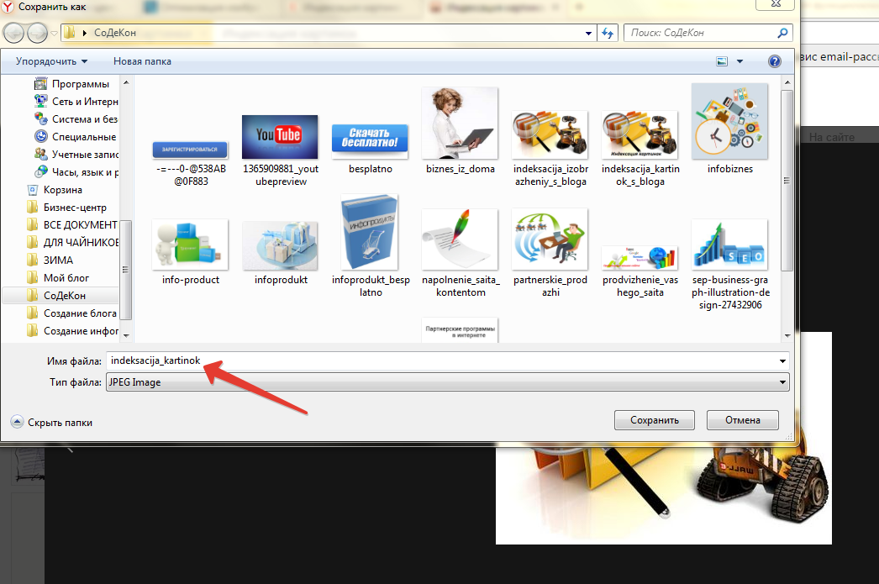Click the Сохранить button
Image resolution: width=879 pixels, height=584 pixels.
(x=654, y=420)
